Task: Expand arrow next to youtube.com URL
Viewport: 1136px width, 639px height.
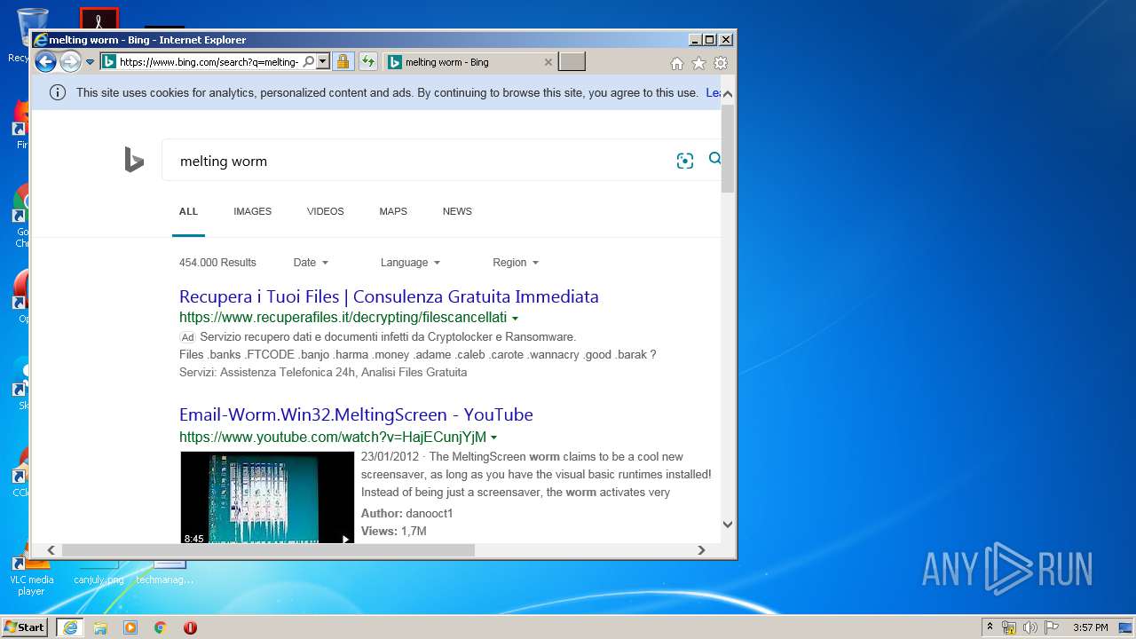Action: coord(493,438)
